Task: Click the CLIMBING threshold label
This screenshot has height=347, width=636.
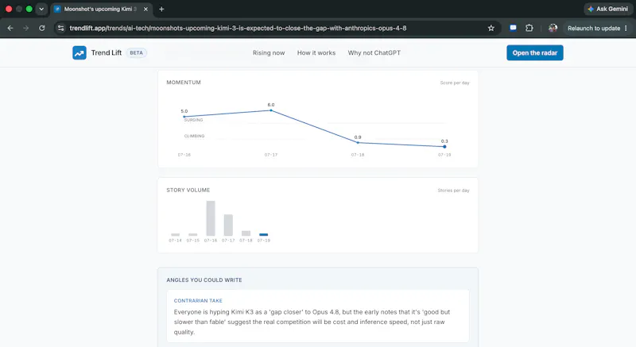Action: pyautogui.click(x=194, y=136)
